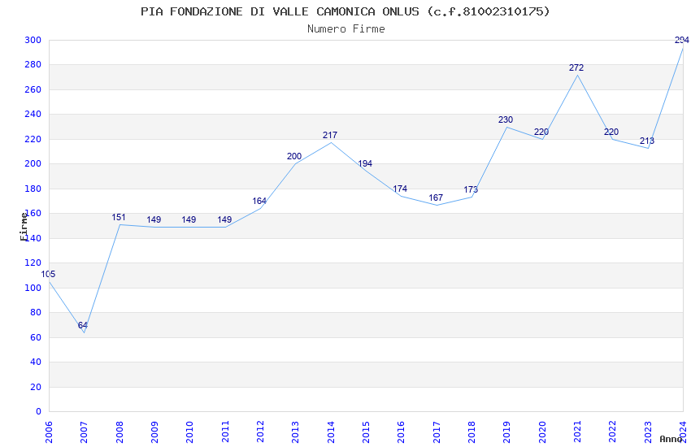The width and height of the screenshot is (691, 447).
Task: Click the data label 174 for 2016
Action: click(400, 189)
